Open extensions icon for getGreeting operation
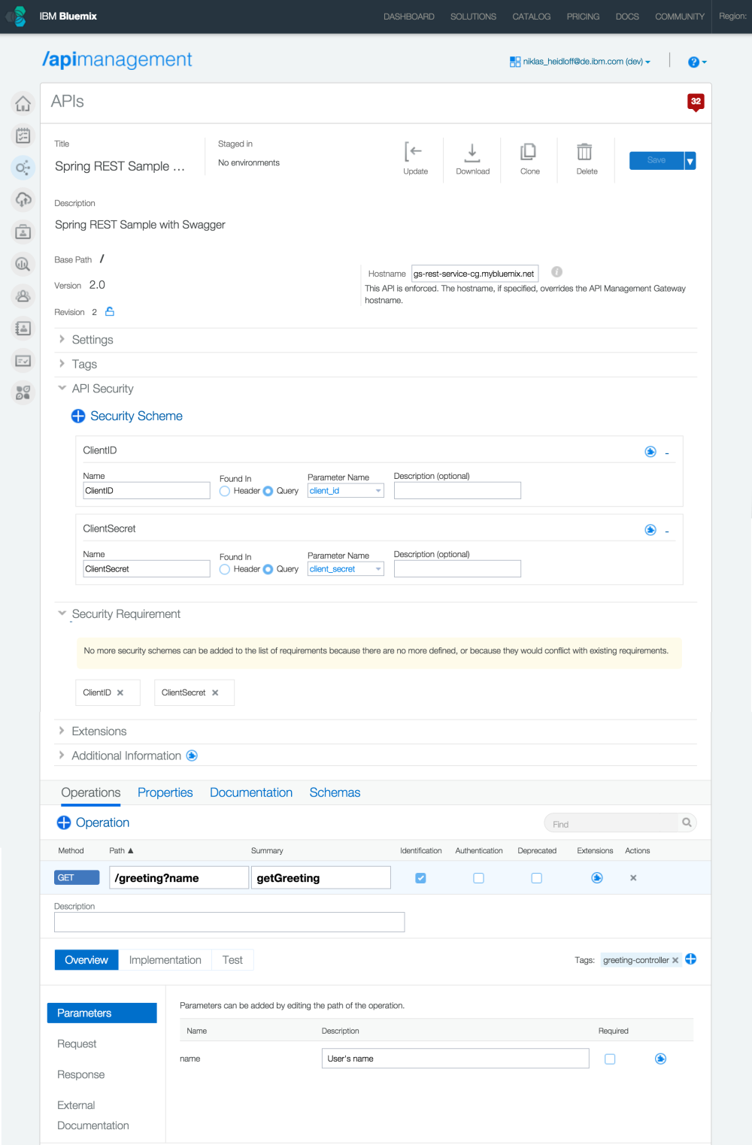Viewport: 752px width, 1145px height. (x=597, y=877)
